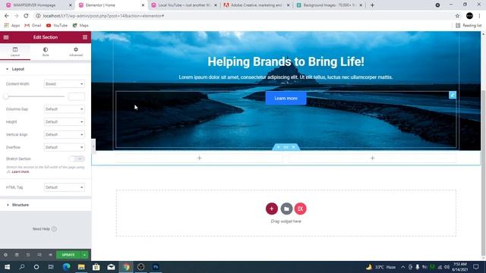
Task: Click the page vertical scrollbar
Action: click(484, 174)
